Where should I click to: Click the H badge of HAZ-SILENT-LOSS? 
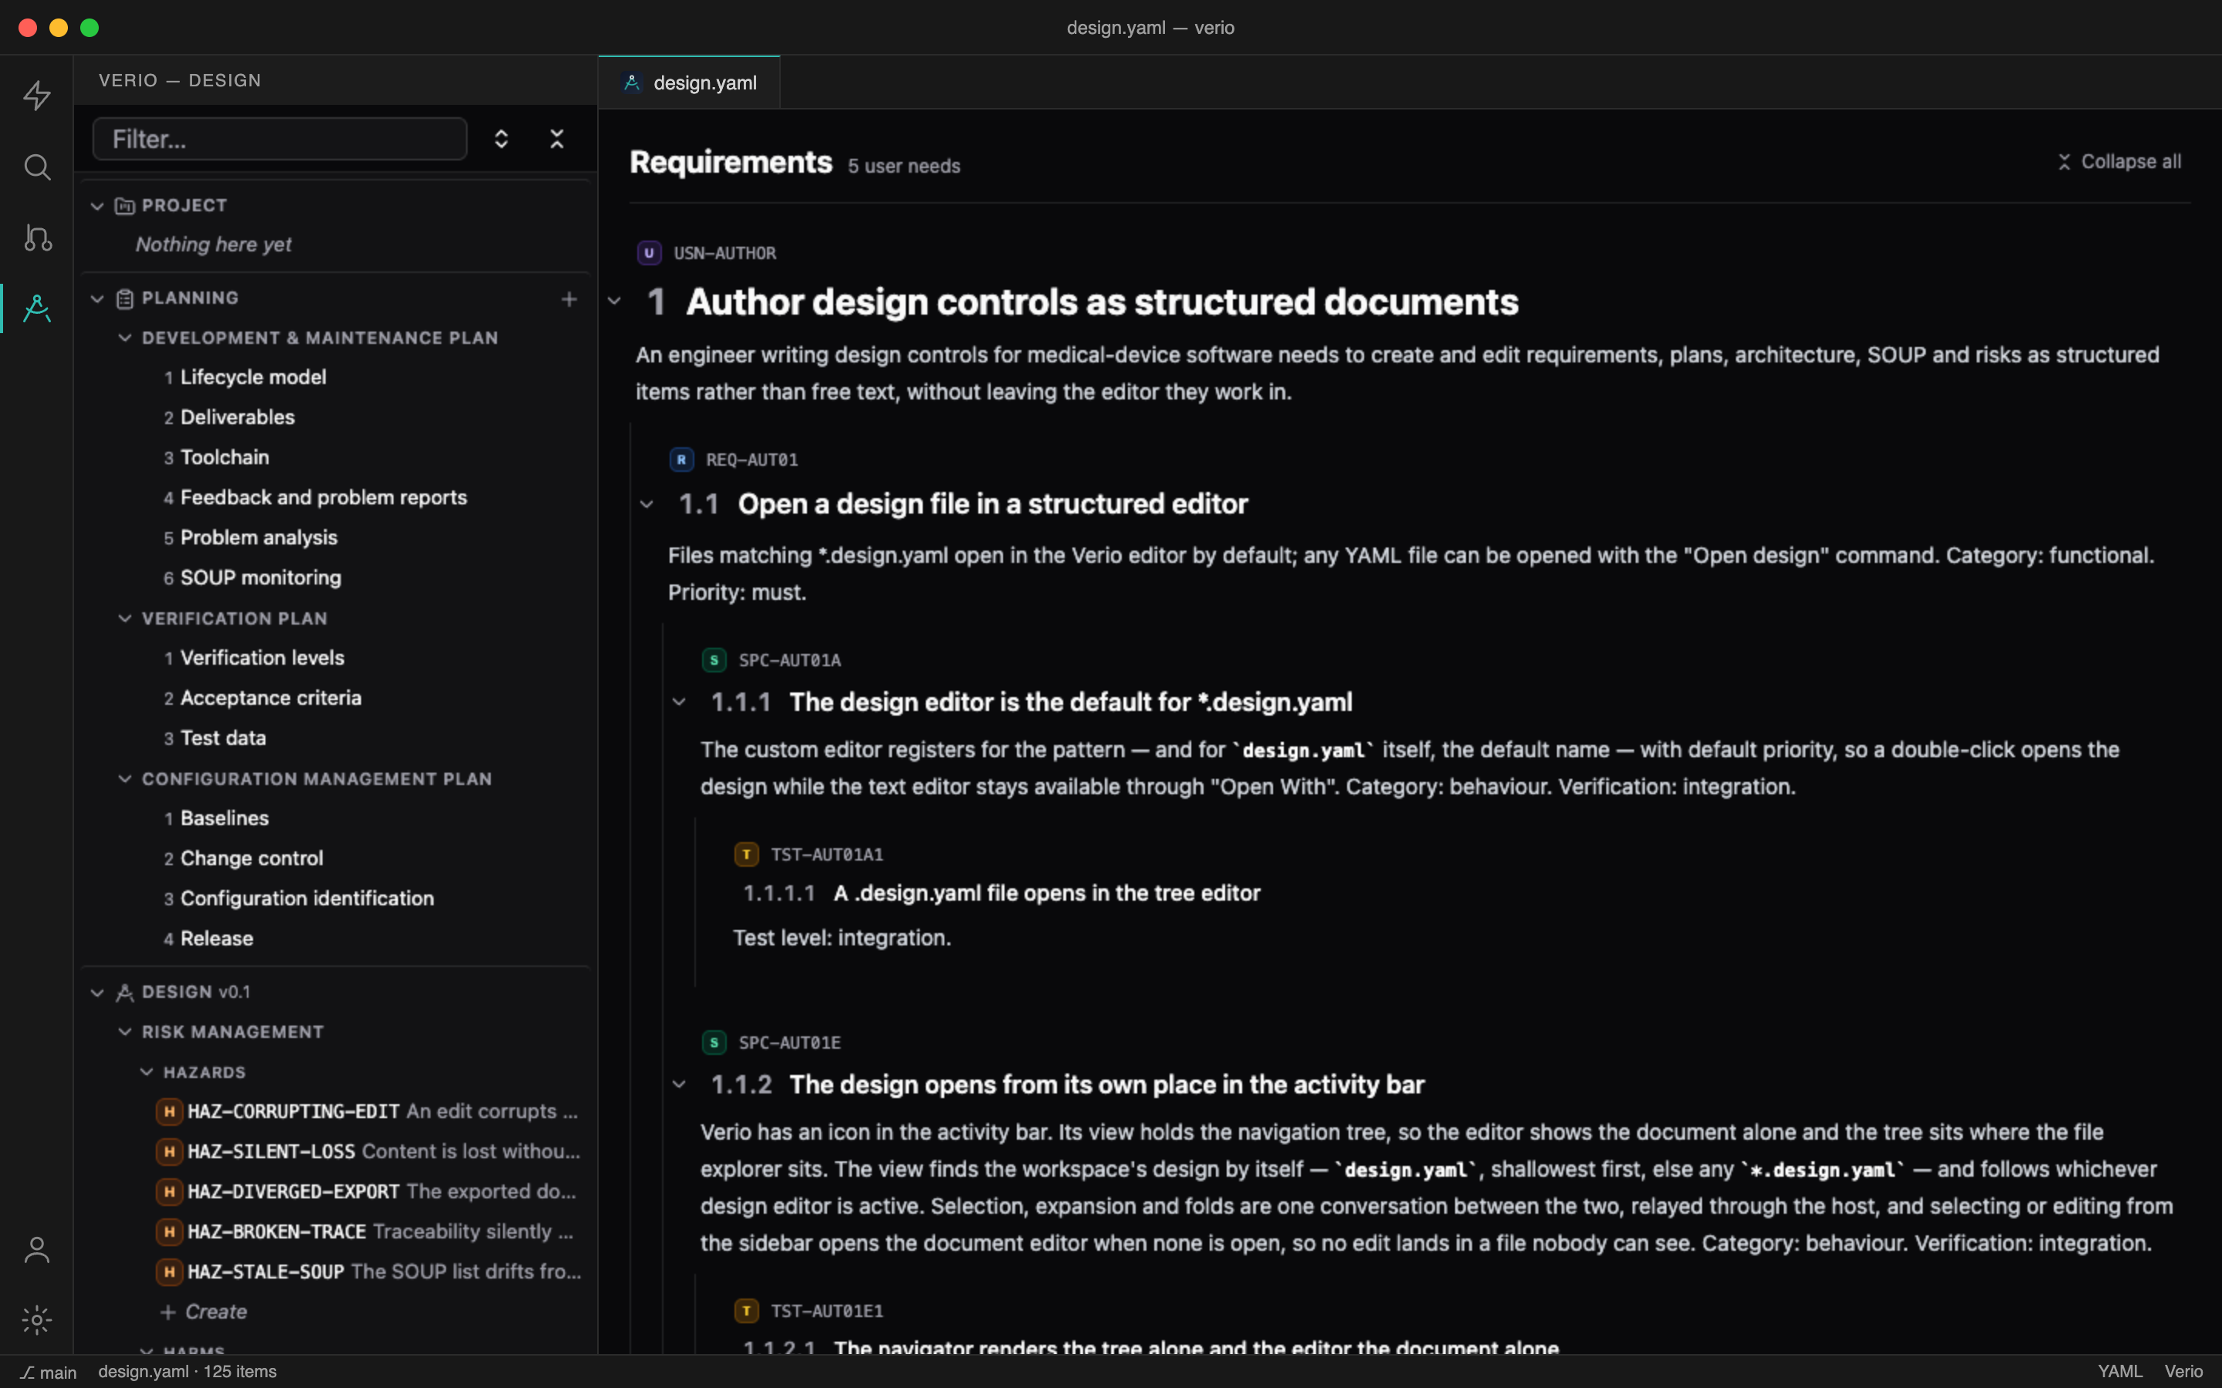point(169,1151)
